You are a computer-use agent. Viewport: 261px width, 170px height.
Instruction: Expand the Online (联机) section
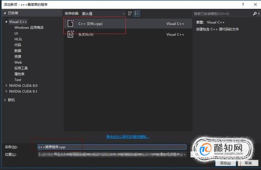pyautogui.click(x=5, y=100)
